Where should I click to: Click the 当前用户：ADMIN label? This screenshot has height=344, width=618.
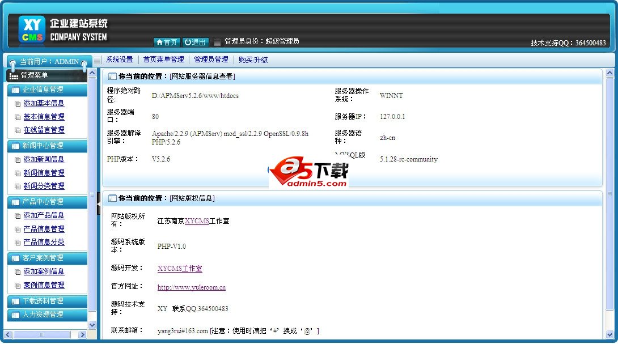pyautogui.click(x=49, y=62)
